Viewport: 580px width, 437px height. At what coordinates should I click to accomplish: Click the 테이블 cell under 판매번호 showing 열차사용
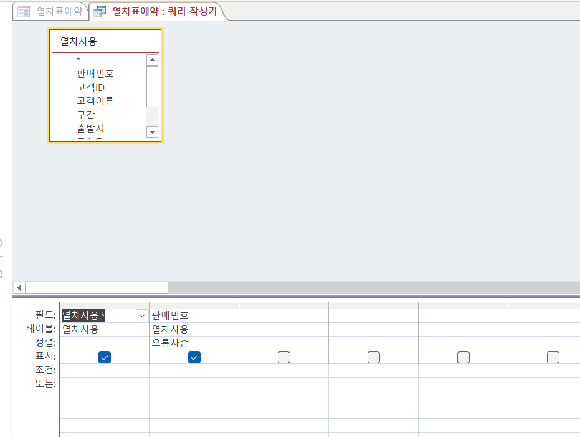194,329
